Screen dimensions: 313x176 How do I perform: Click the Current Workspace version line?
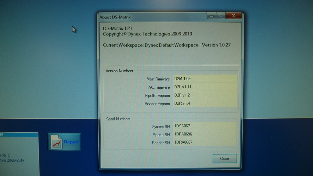167,45
